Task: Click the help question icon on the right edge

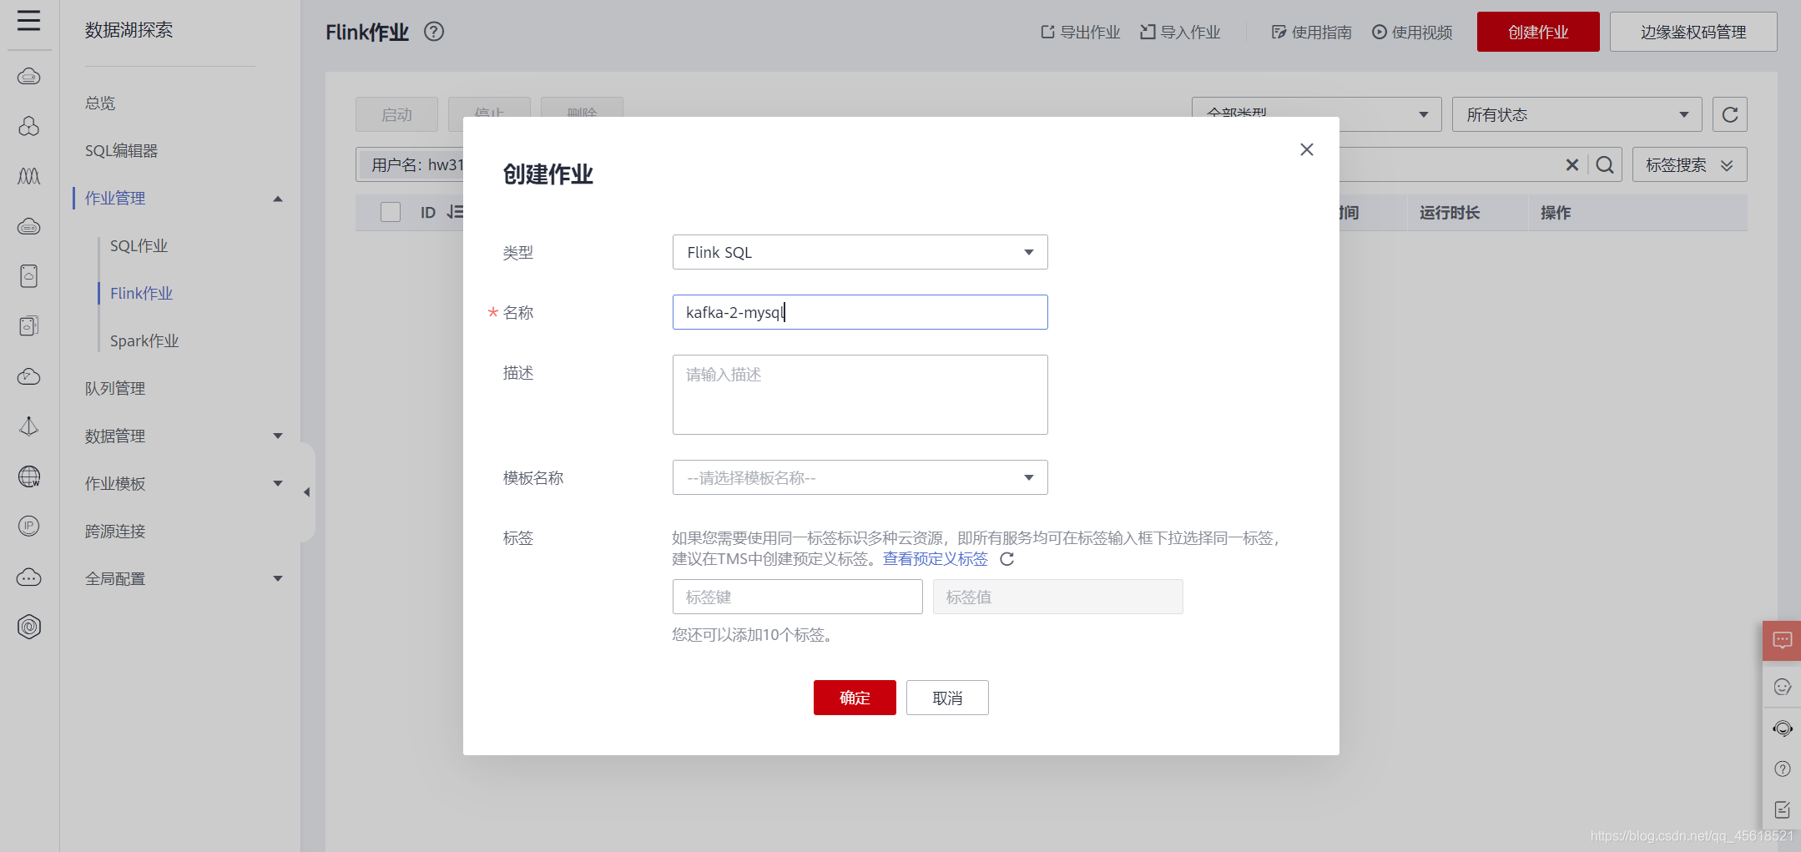Action: (1782, 769)
